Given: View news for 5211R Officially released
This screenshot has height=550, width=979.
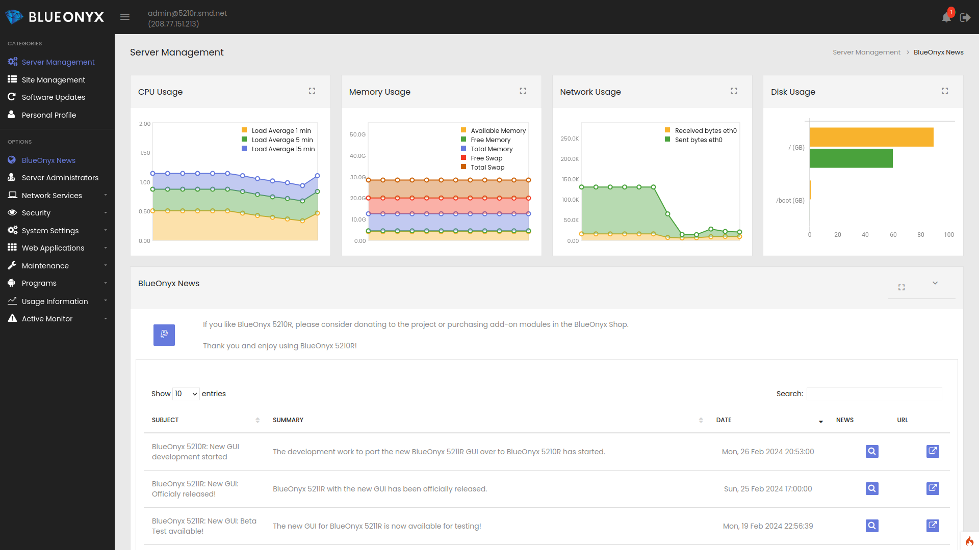Looking at the screenshot, I should [x=872, y=488].
